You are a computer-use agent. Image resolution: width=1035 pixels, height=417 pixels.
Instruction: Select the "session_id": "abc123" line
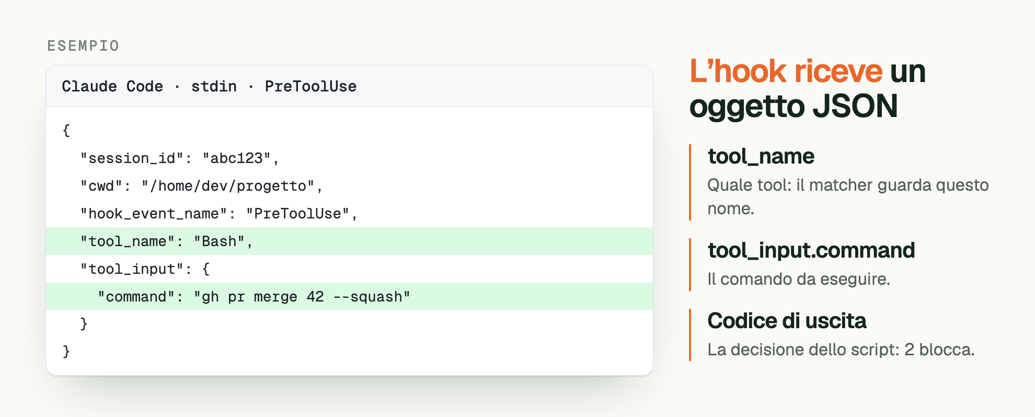[179, 158]
